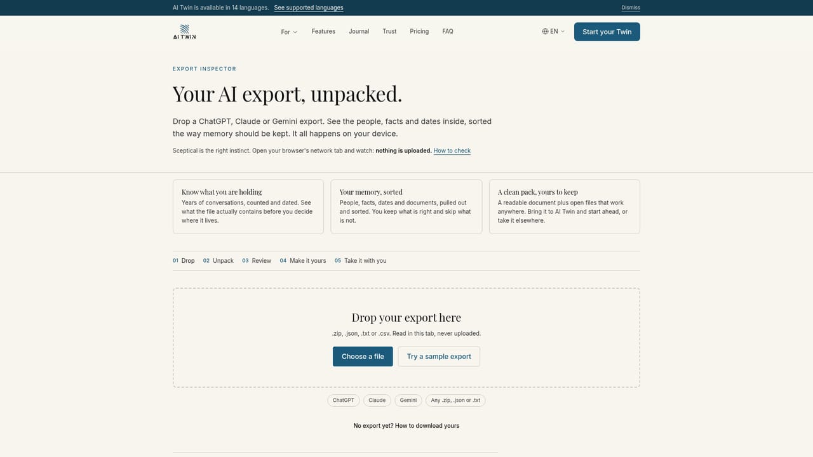Select step 04 Make it yours
The image size is (813, 457).
(303, 261)
